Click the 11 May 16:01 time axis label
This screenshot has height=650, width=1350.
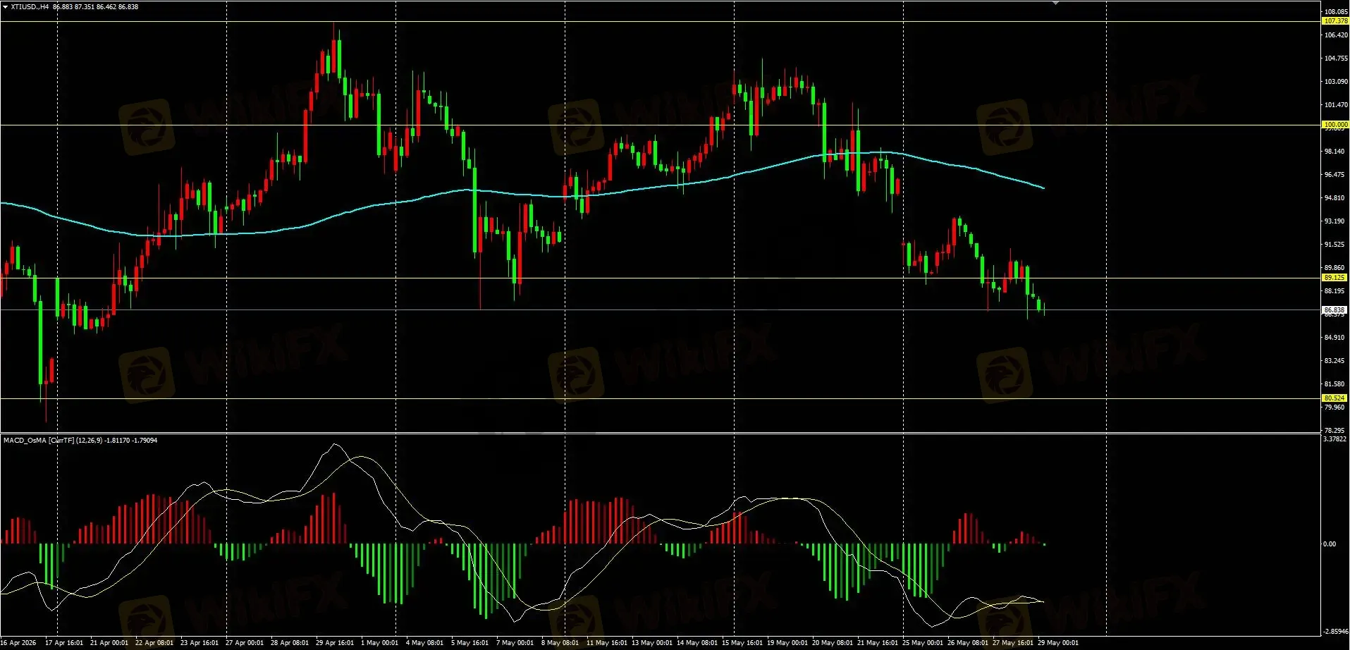(607, 643)
